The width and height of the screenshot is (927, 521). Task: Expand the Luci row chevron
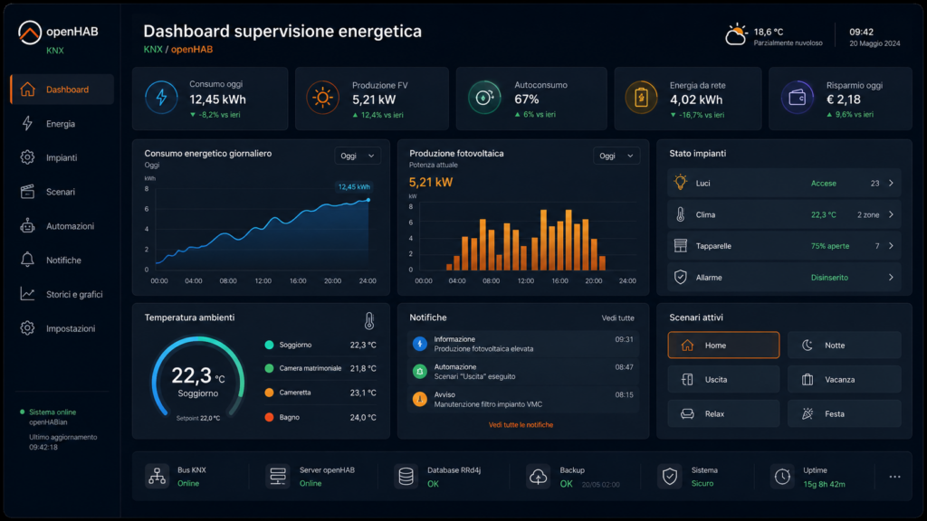pyautogui.click(x=891, y=183)
